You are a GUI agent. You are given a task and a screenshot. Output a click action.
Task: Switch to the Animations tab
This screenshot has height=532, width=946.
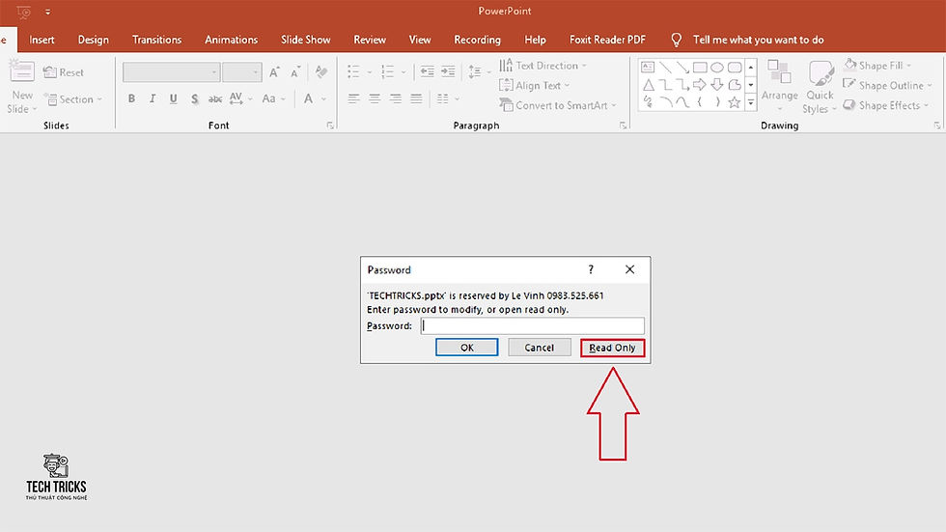(231, 40)
